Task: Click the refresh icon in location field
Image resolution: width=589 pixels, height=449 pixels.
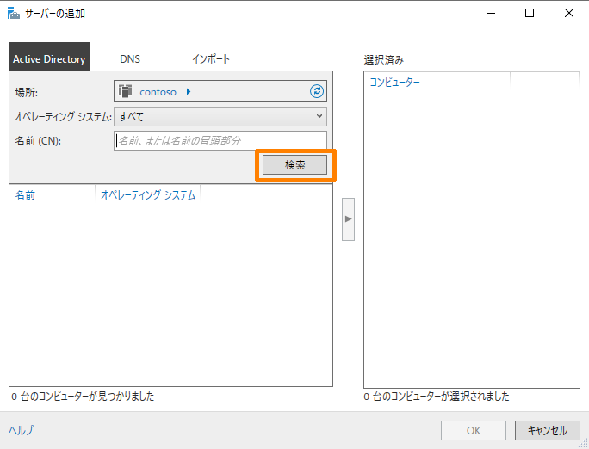Action: pyautogui.click(x=317, y=91)
